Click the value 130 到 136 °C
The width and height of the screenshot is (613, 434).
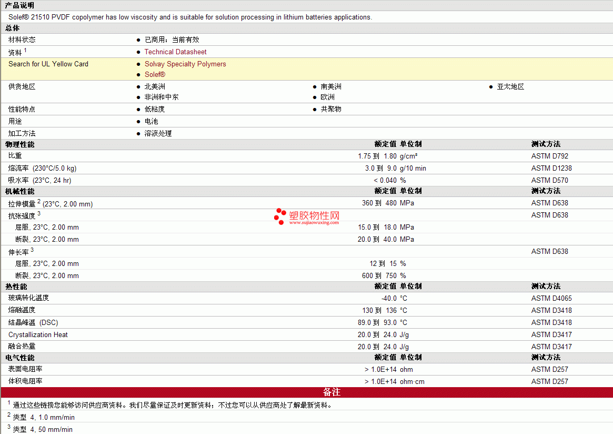pos(385,311)
